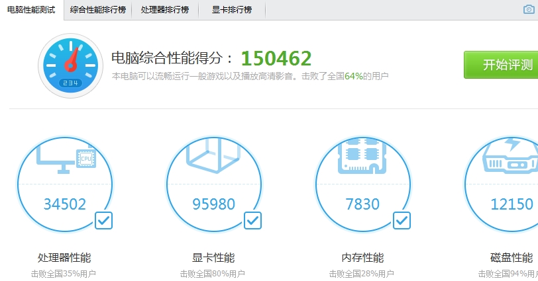Image resolution: width=538 pixels, height=281 pixels.
Task: Click the 64% green percentage in description
Action: click(x=354, y=76)
